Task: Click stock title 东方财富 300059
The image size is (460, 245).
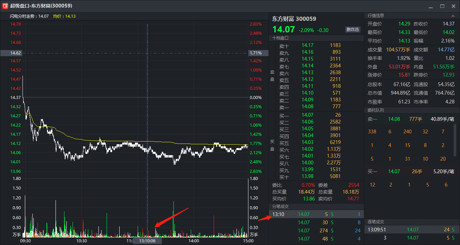Action: [294, 19]
